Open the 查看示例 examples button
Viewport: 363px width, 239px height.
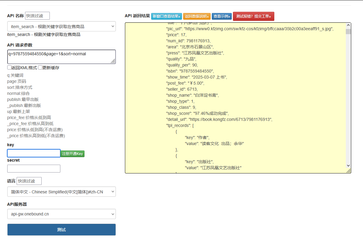click(x=221, y=16)
